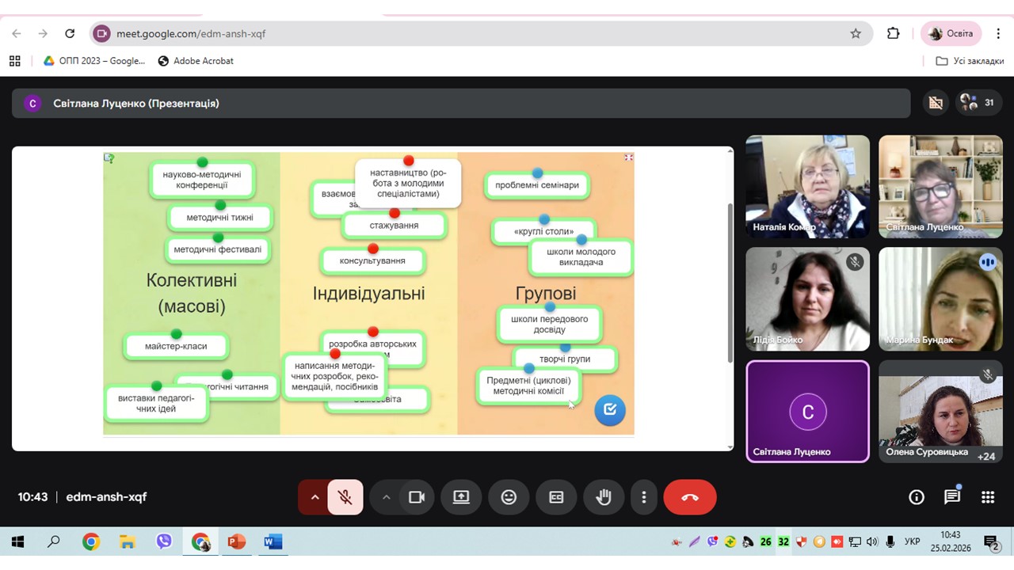Image resolution: width=1014 pixels, height=570 pixels.
Task: Click the Present screen button
Action: (x=461, y=497)
